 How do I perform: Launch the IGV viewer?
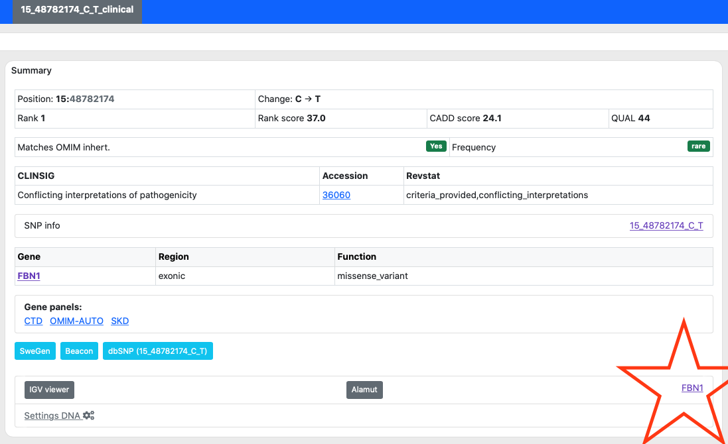tap(48, 390)
